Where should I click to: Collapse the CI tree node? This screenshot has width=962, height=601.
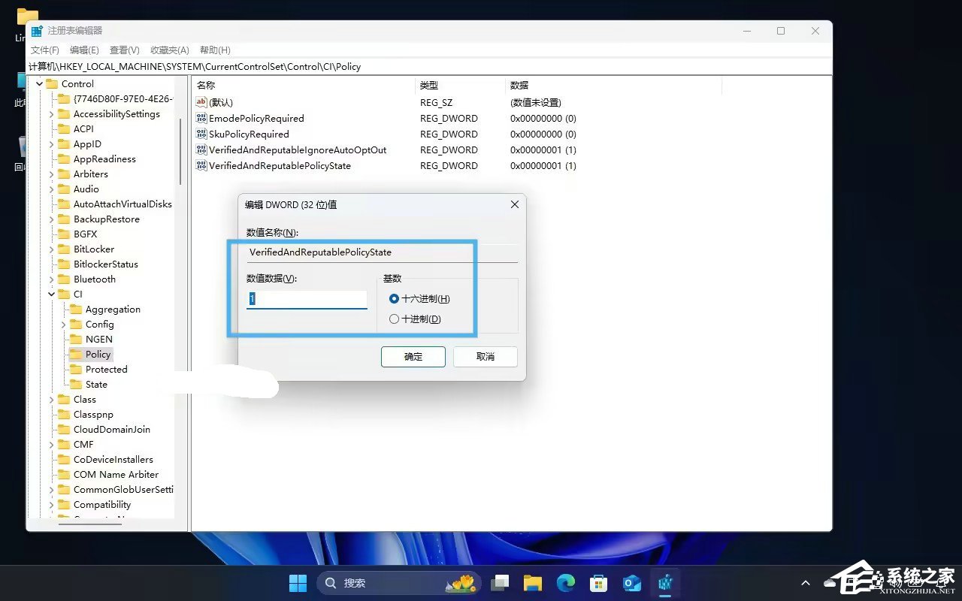[x=51, y=294]
